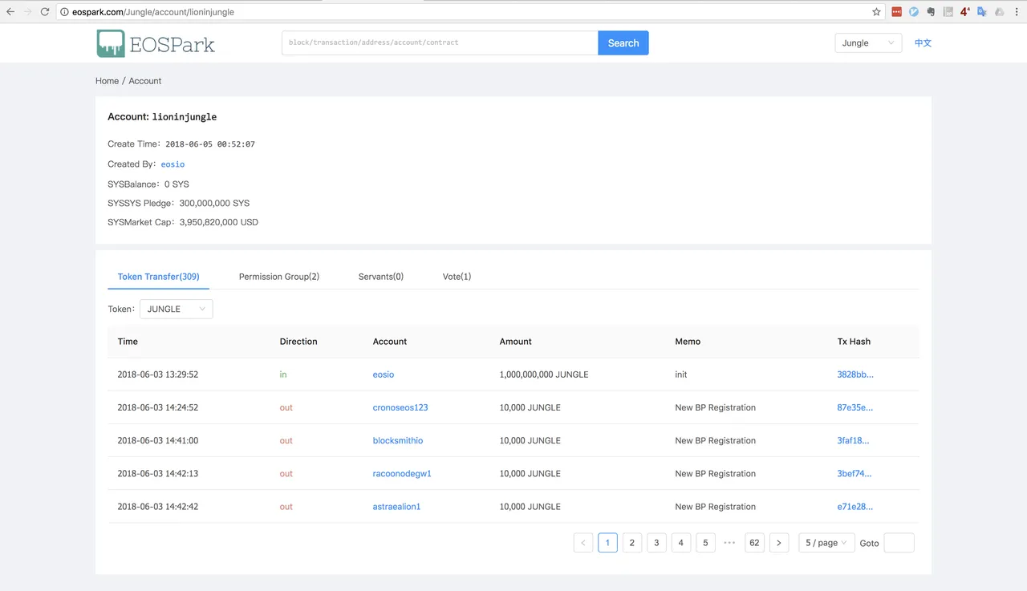Open transaction hash 87e35e...

pos(854,407)
